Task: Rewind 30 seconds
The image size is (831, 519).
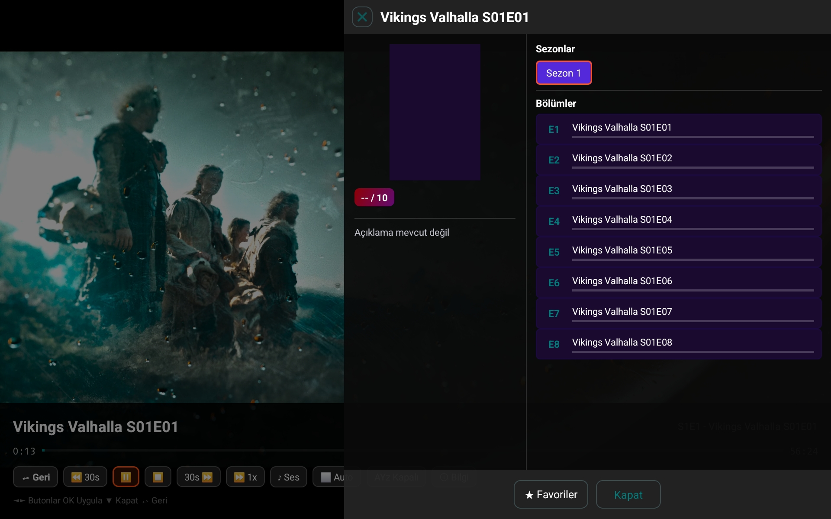Action: coord(85,477)
